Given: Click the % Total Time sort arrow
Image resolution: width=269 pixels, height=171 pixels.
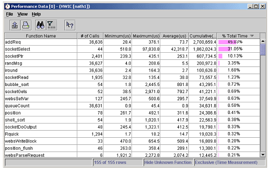Looking at the screenshot, I should tap(252, 36).
